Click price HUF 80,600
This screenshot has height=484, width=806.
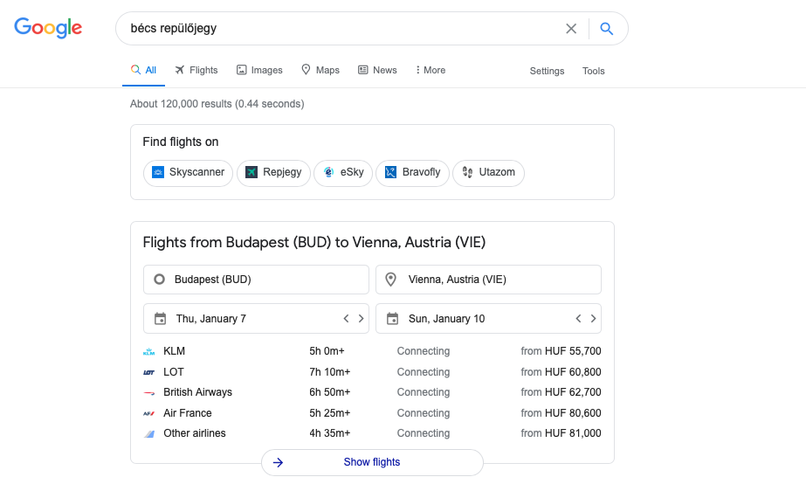(x=573, y=413)
